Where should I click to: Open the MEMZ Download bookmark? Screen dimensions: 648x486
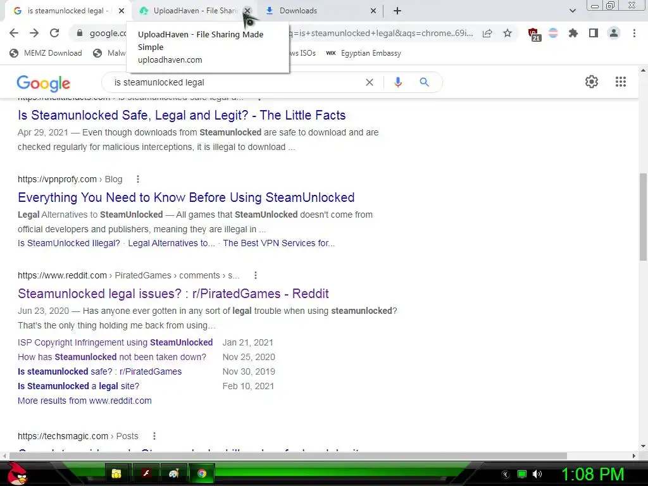coord(46,53)
